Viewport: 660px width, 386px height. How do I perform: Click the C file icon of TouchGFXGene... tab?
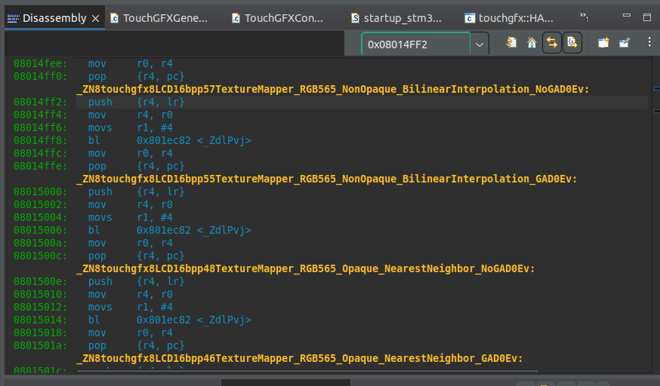pos(114,18)
